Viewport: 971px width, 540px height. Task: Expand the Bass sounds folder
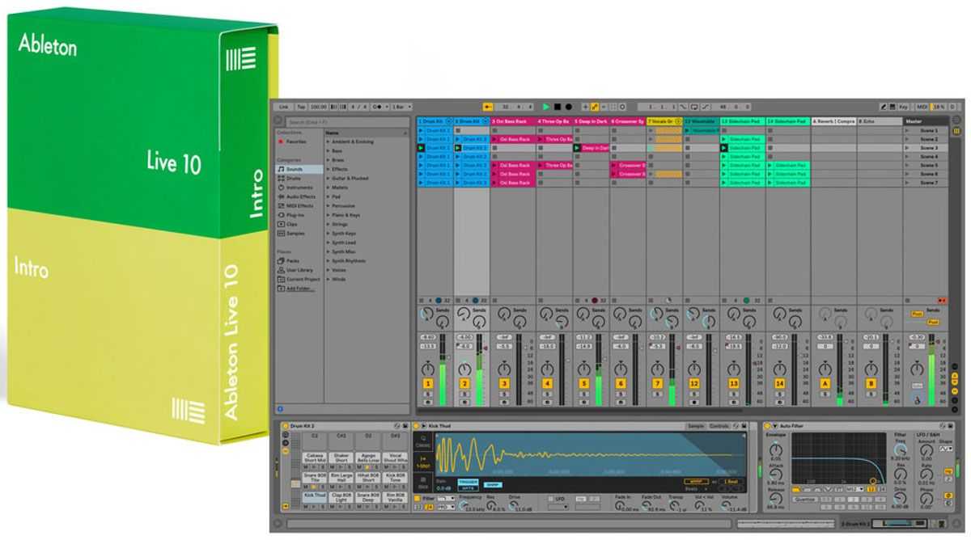tap(328, 151)
